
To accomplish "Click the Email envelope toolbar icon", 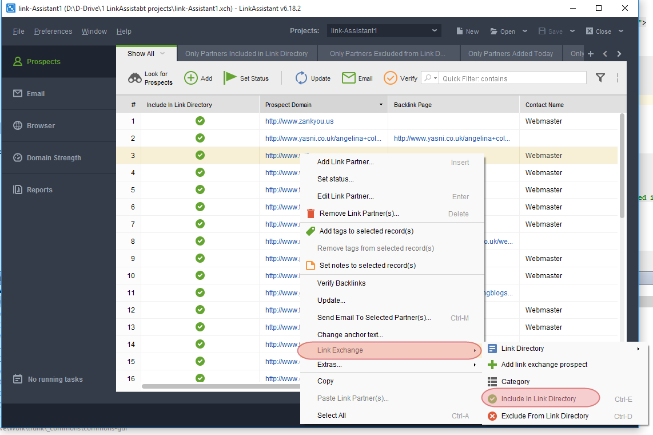I will (x=349, y=78).
